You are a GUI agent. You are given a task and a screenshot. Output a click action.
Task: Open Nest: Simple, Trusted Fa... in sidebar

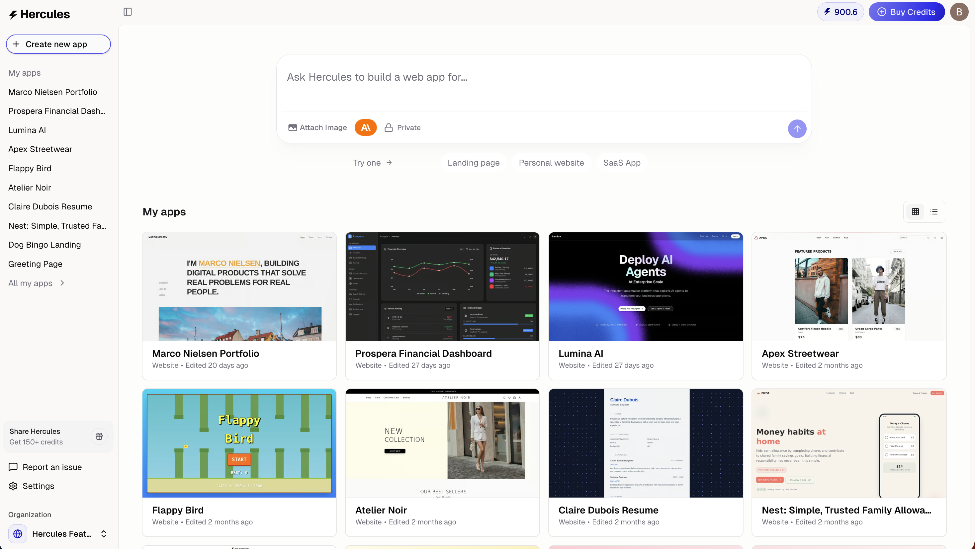[x=57, y=226]
